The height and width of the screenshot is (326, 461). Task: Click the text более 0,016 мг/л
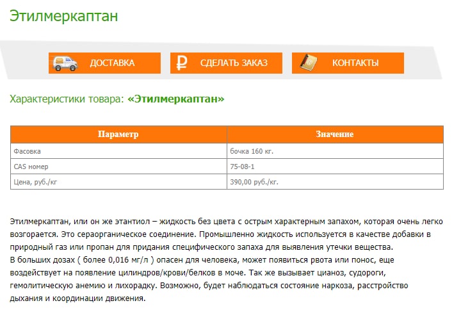[x=115, y=260]
